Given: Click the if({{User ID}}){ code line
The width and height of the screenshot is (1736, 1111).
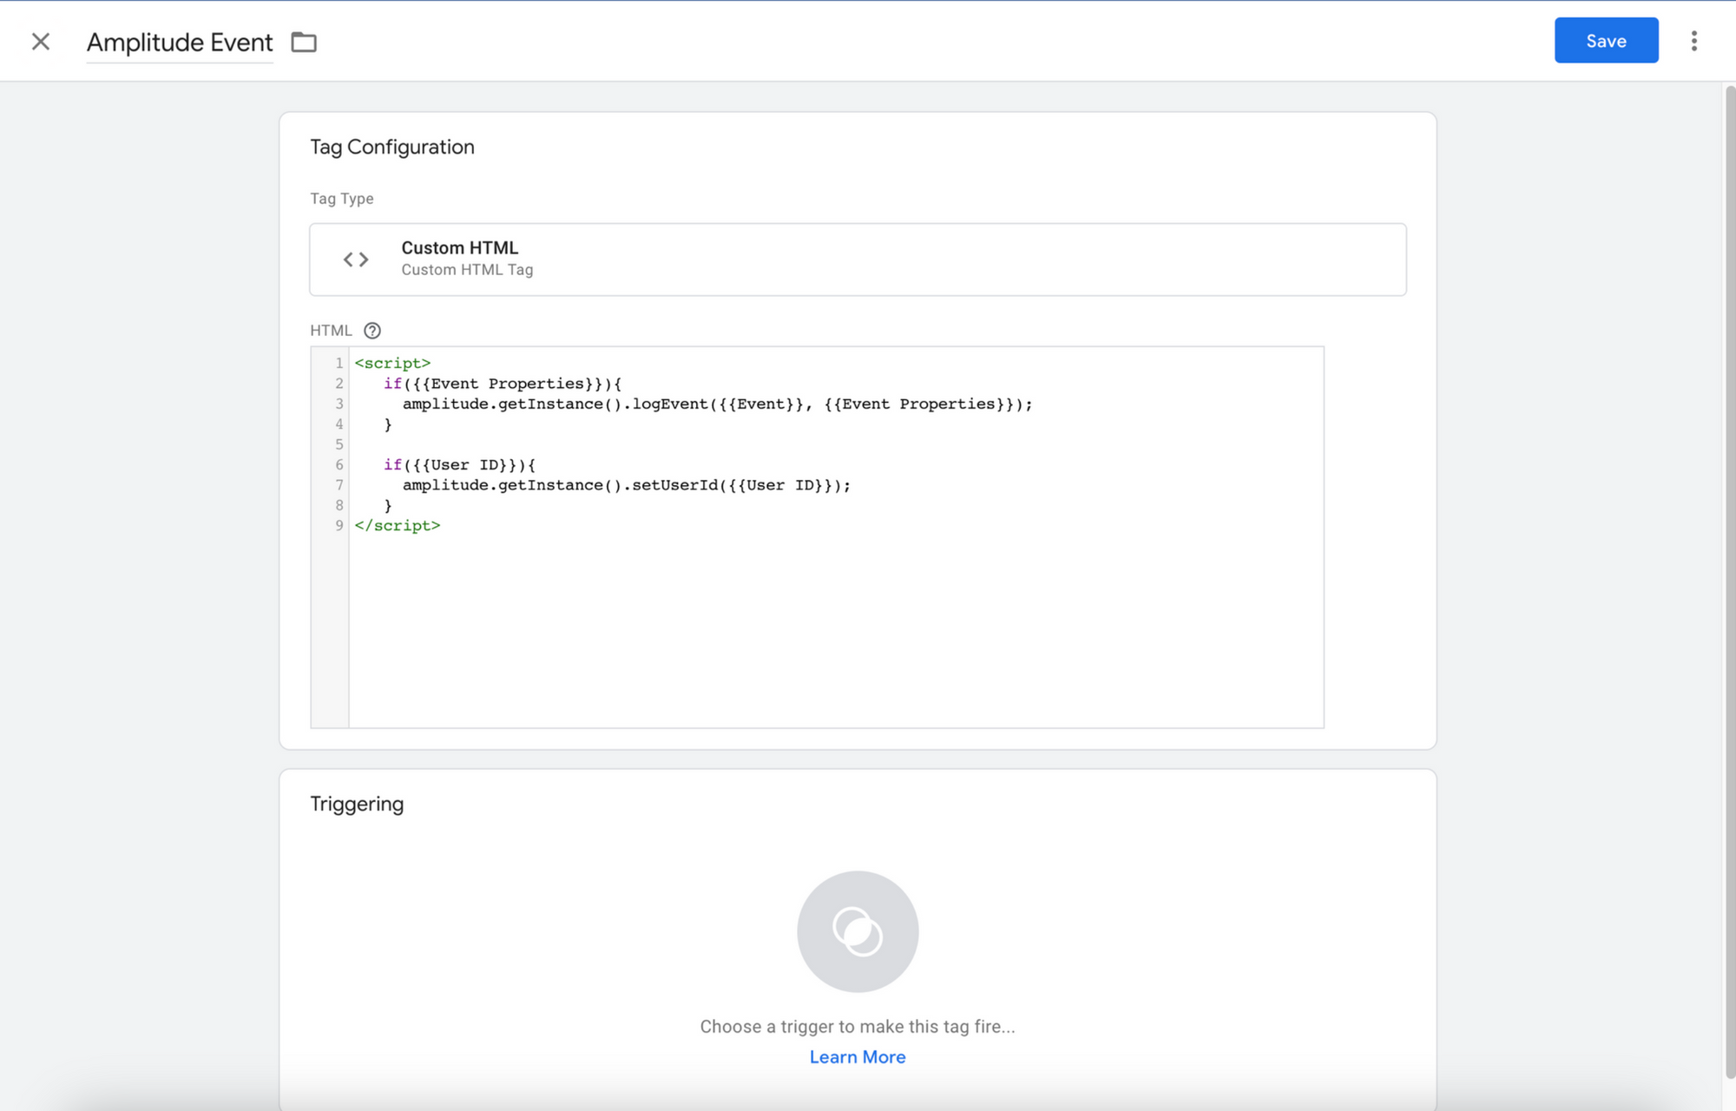Looking at the screenshot, I should coord(459,464).
